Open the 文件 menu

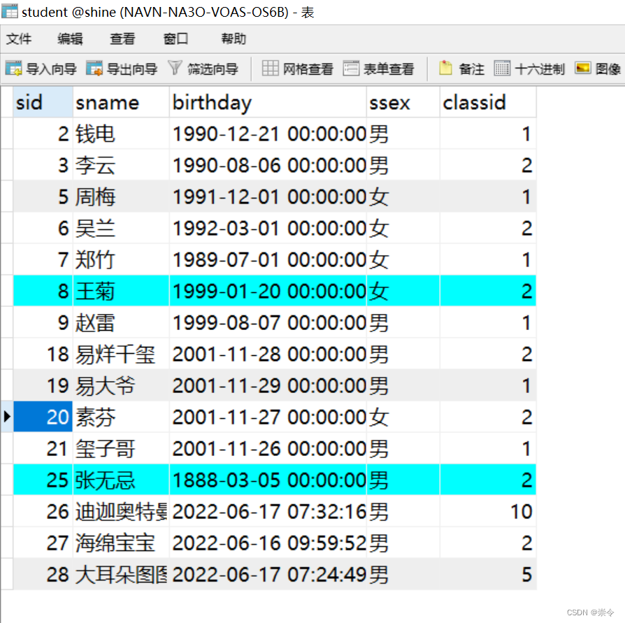[x=18, y=38]
